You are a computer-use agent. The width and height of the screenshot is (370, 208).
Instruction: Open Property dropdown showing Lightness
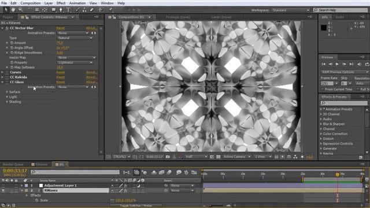75,62
